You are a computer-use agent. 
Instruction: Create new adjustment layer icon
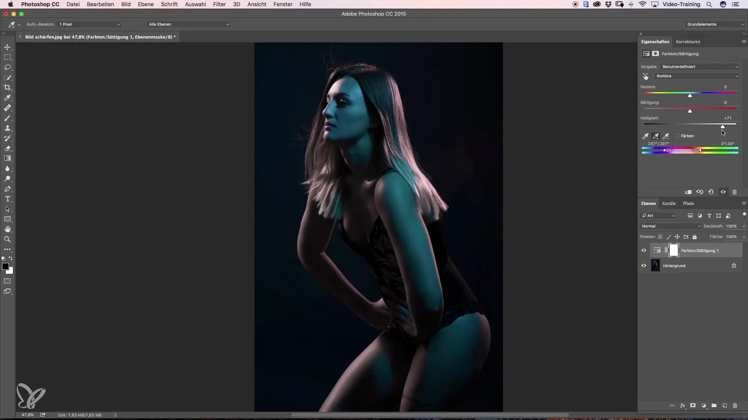pos(704,406)
